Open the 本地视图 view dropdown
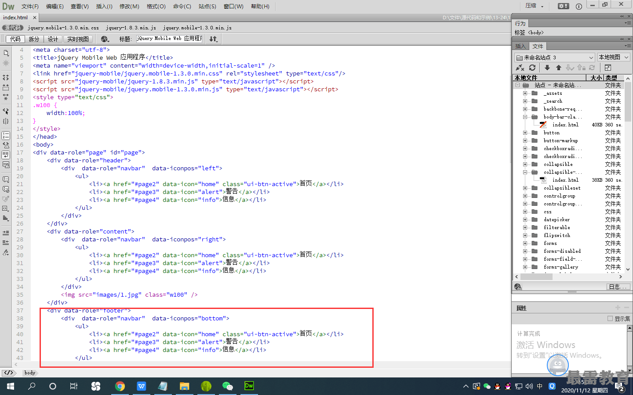The width and height of the screenshot is (633, 395). (x=614, y=57)
